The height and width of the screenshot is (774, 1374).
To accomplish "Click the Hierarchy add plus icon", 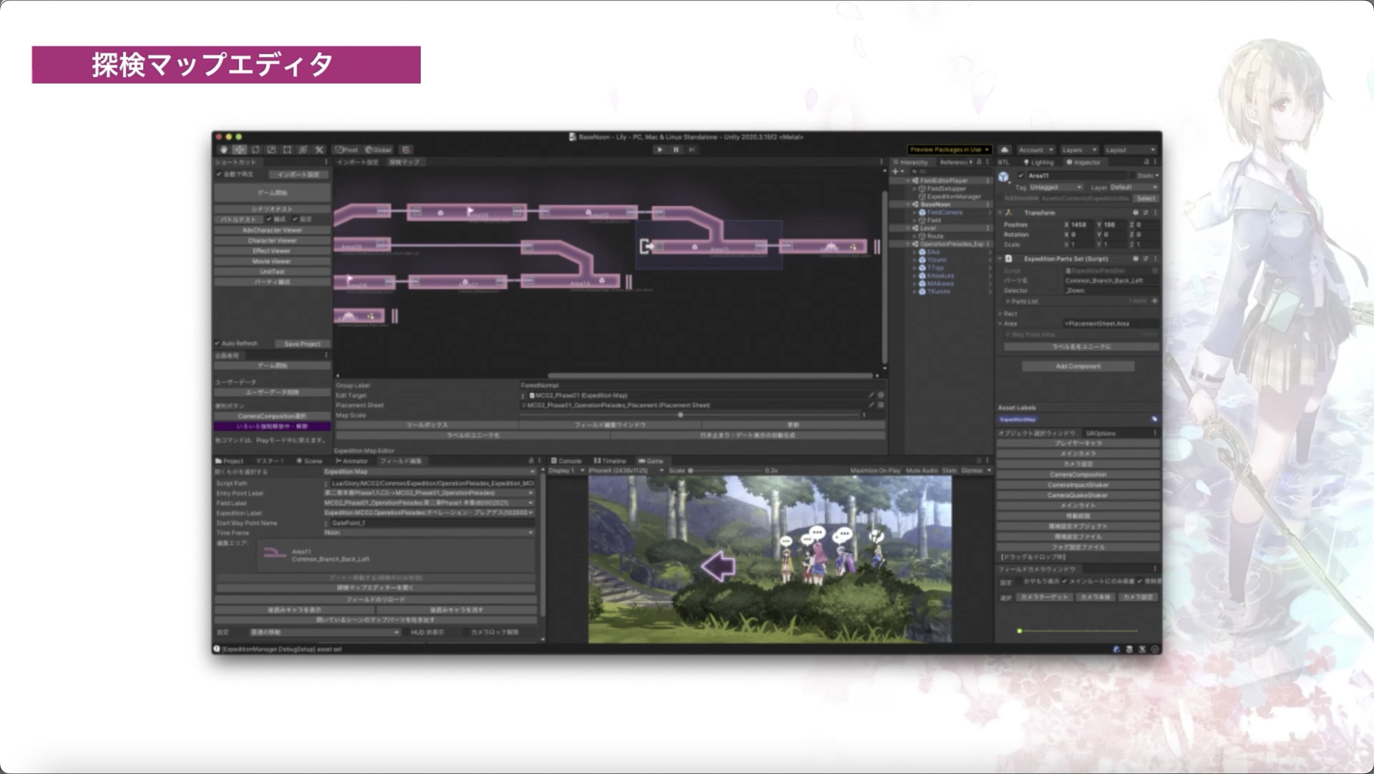I will coord(895,172).
